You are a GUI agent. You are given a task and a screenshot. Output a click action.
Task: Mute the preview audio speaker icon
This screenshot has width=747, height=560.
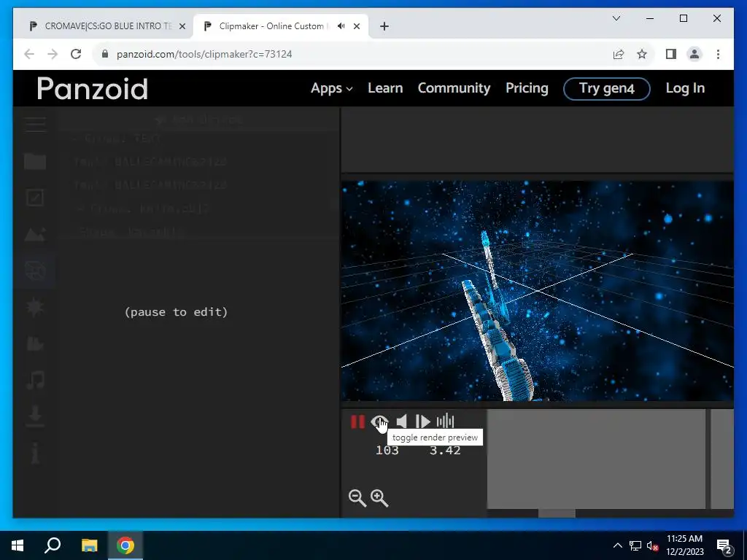[x=402, y=422]
